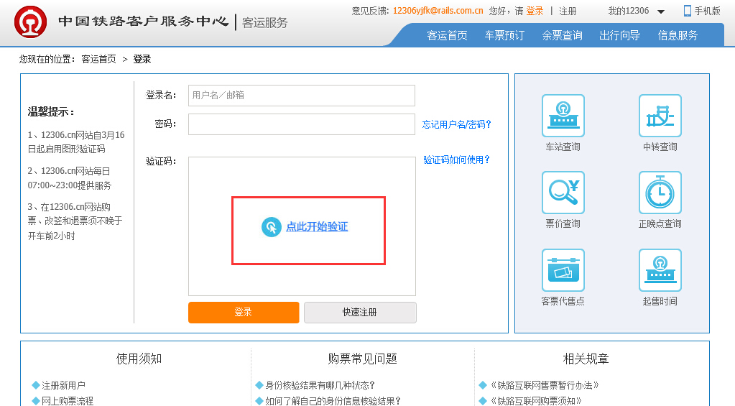Click the orange 登录 button

click(x=244, y=313)
